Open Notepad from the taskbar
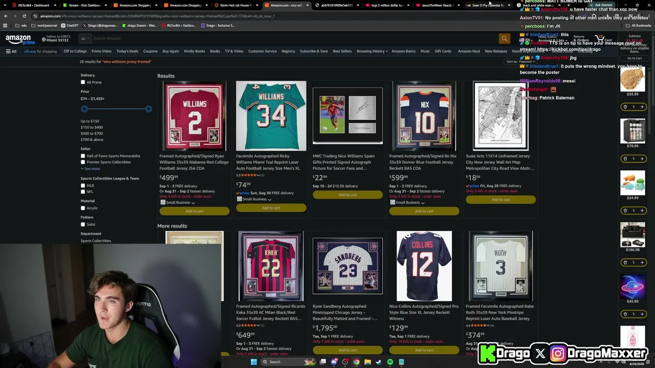 pos(401,362)
